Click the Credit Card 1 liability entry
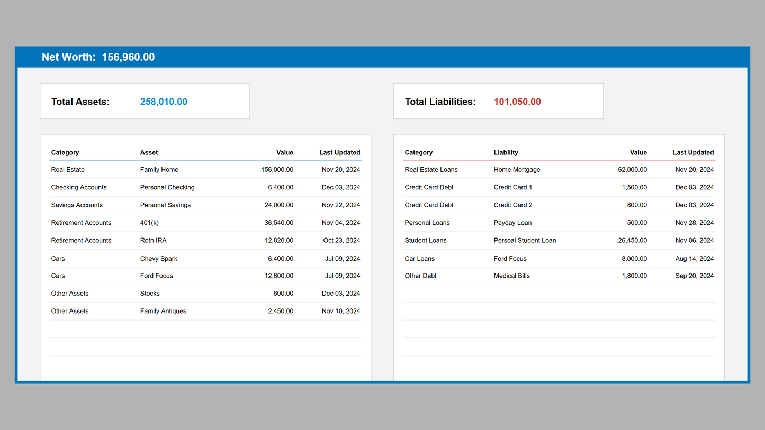The height and width of the screenshot is (430, 765). [512, 187]
